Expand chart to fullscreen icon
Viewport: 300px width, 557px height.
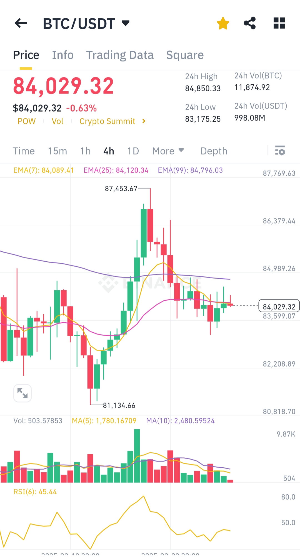coord(22,393)
